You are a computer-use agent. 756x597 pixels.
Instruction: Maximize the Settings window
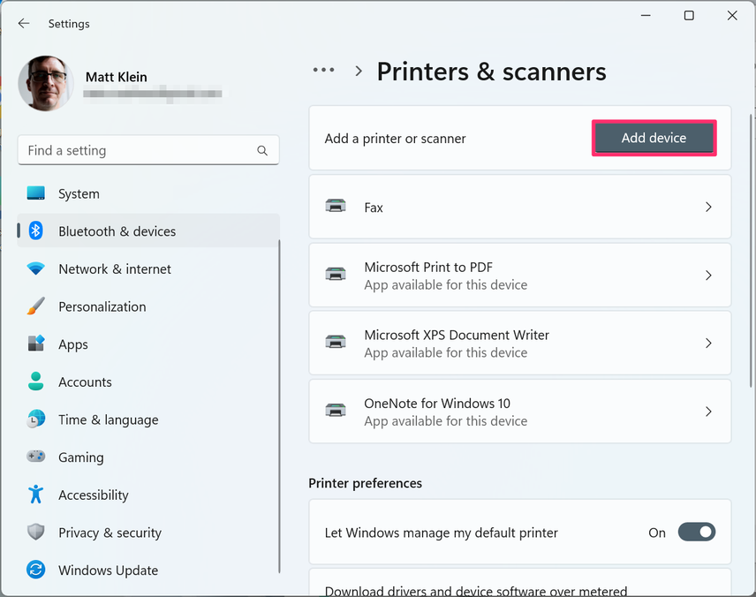point(689,15)
